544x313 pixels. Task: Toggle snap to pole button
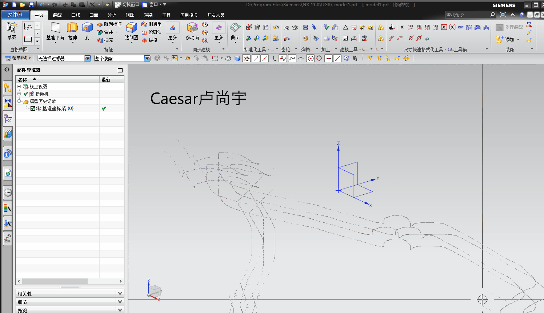coord(283,58)
